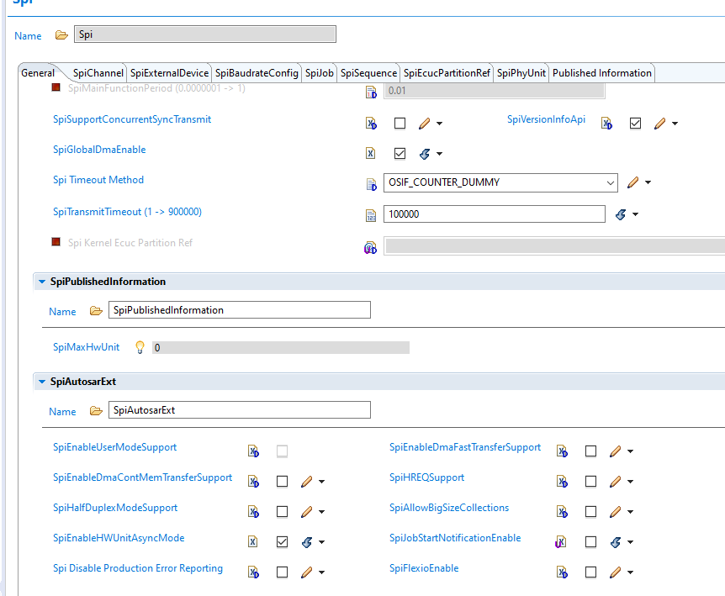The height and width of the screenshot is (596, 725).
Task: Open the SpiPhyUnit tab
Action: [x=521, y=73]
